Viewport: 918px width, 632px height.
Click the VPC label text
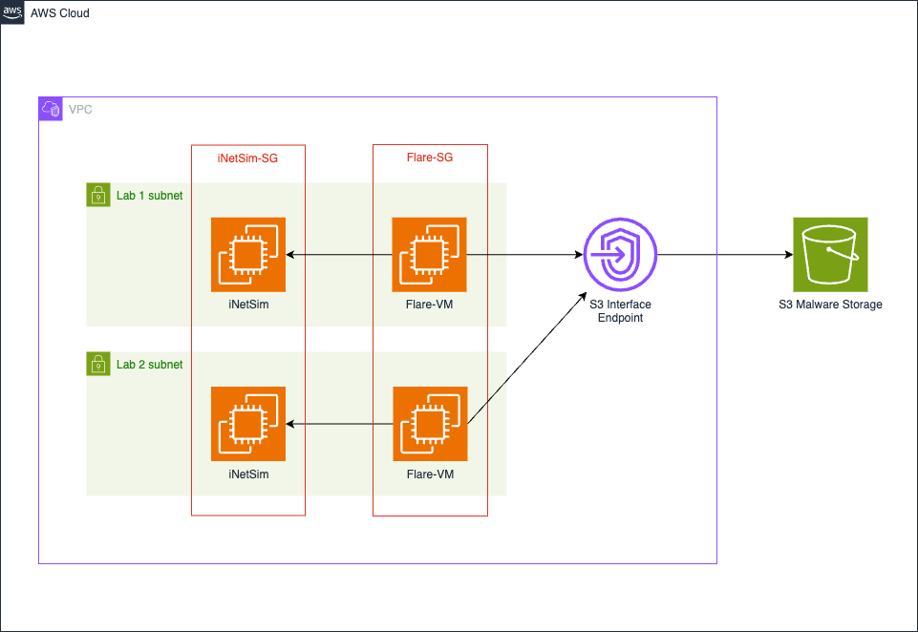tap(80, 110)
